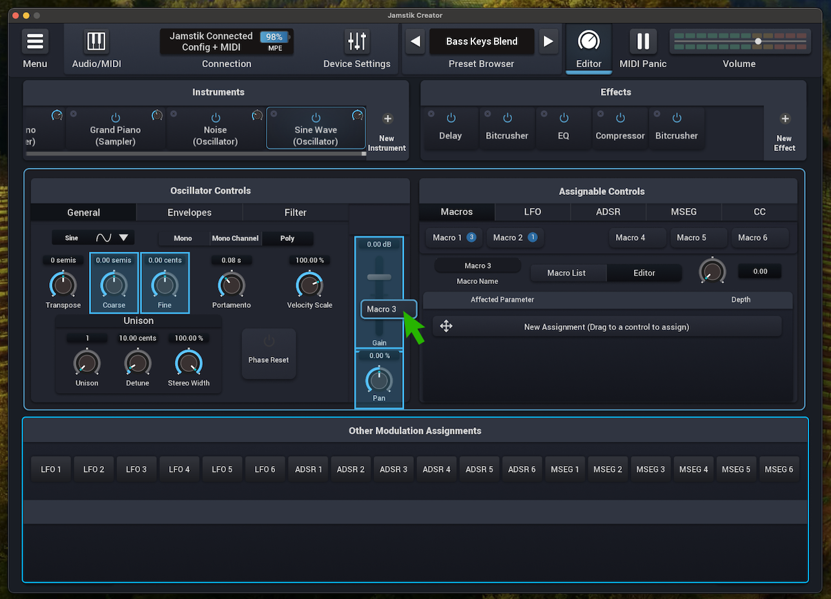Select Poly voice mode
The height and width of the screenshot is (599, 831).
(287, 238)
